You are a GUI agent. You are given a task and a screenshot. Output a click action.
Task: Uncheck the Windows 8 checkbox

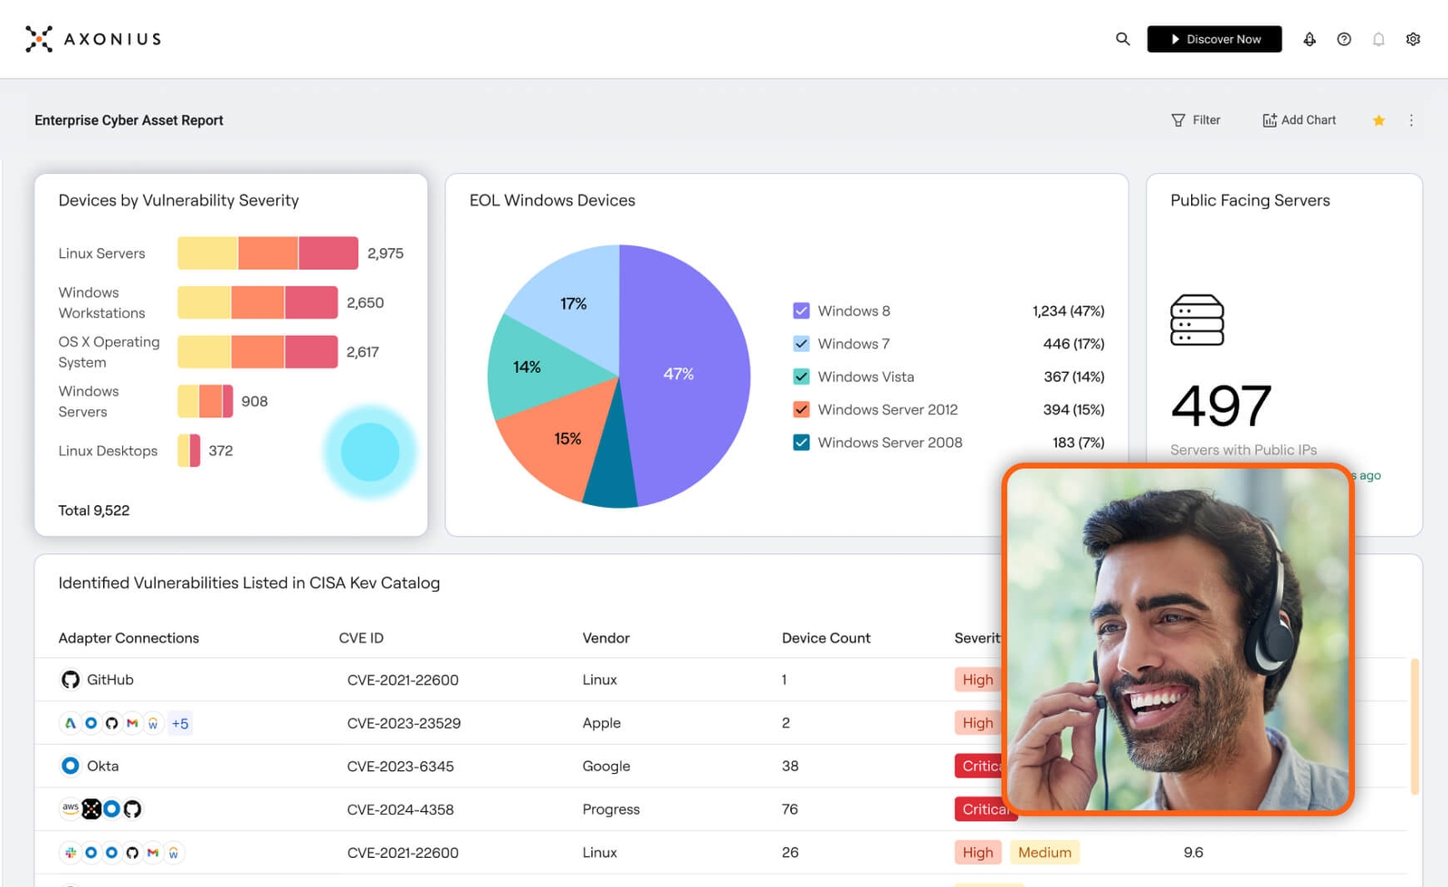point(802,310)
